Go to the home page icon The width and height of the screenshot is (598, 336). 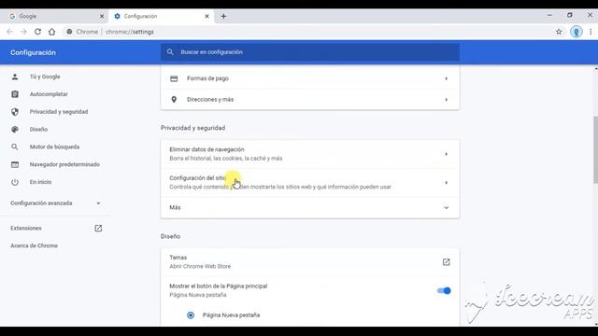(52, 32)
